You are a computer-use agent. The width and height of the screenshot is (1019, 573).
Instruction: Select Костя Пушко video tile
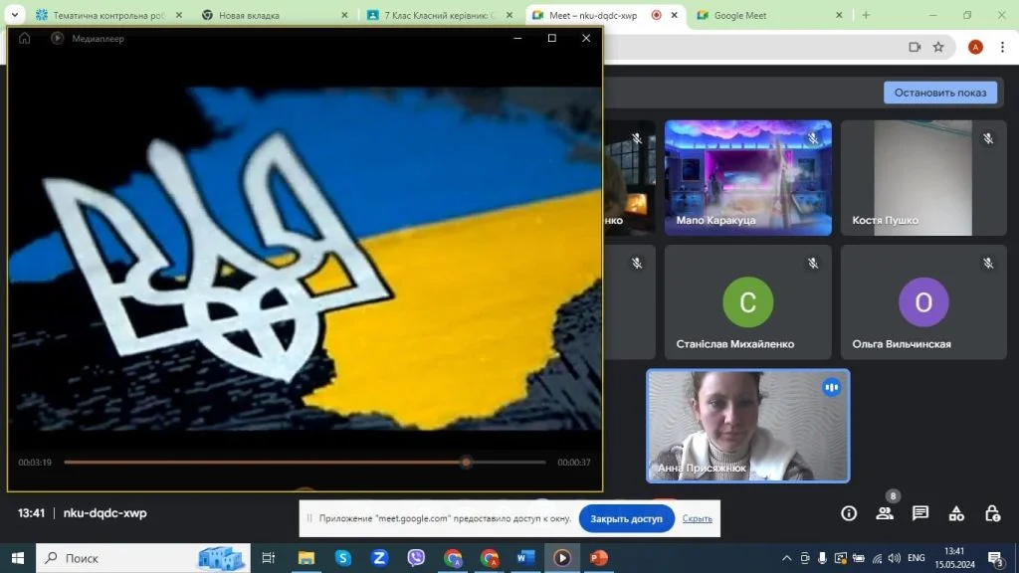(923, 178)
